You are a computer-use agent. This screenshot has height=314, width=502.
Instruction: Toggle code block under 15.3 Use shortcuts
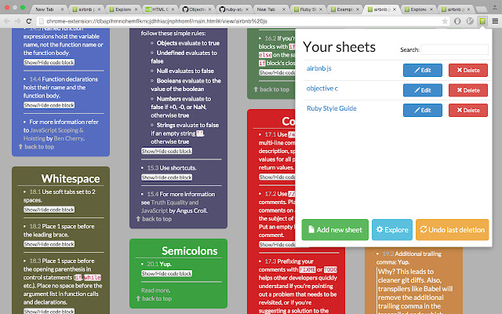pos(167,177)
